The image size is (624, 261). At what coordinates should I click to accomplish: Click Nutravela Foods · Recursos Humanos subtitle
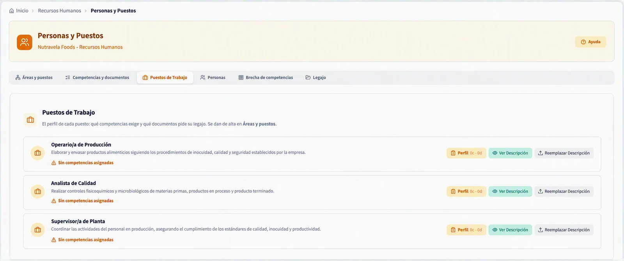click(80, 47)
